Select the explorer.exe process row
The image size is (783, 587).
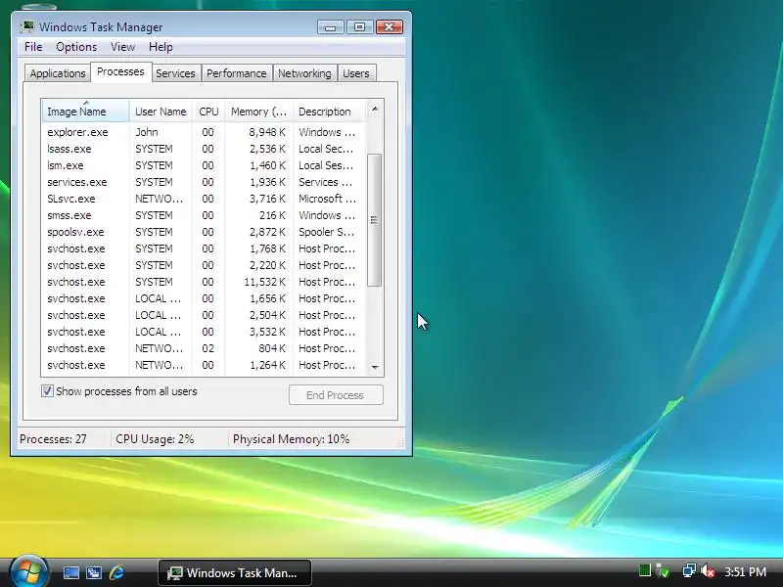[205, 132]
